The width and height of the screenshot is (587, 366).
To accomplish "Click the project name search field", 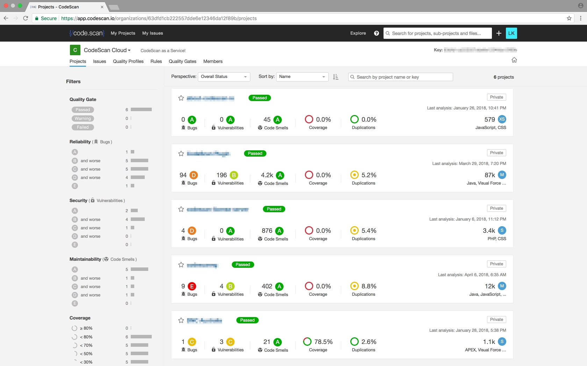I will coord(401,77).
